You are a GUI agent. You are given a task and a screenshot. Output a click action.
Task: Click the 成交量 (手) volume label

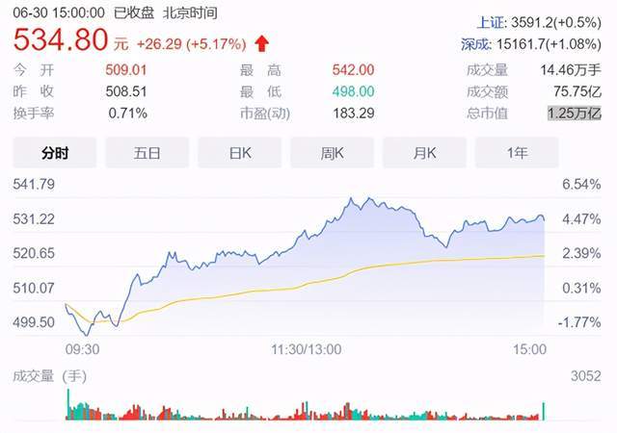[49, 376]
